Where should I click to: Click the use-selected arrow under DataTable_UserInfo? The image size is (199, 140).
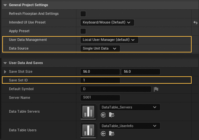click(x=103, y=134)
